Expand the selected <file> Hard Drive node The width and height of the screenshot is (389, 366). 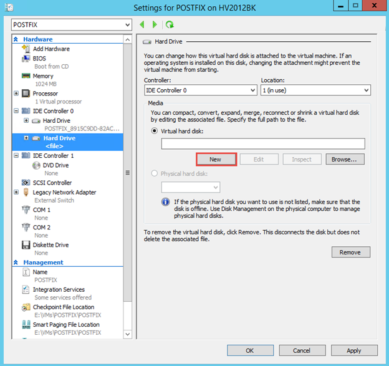[x=26, y=138]
